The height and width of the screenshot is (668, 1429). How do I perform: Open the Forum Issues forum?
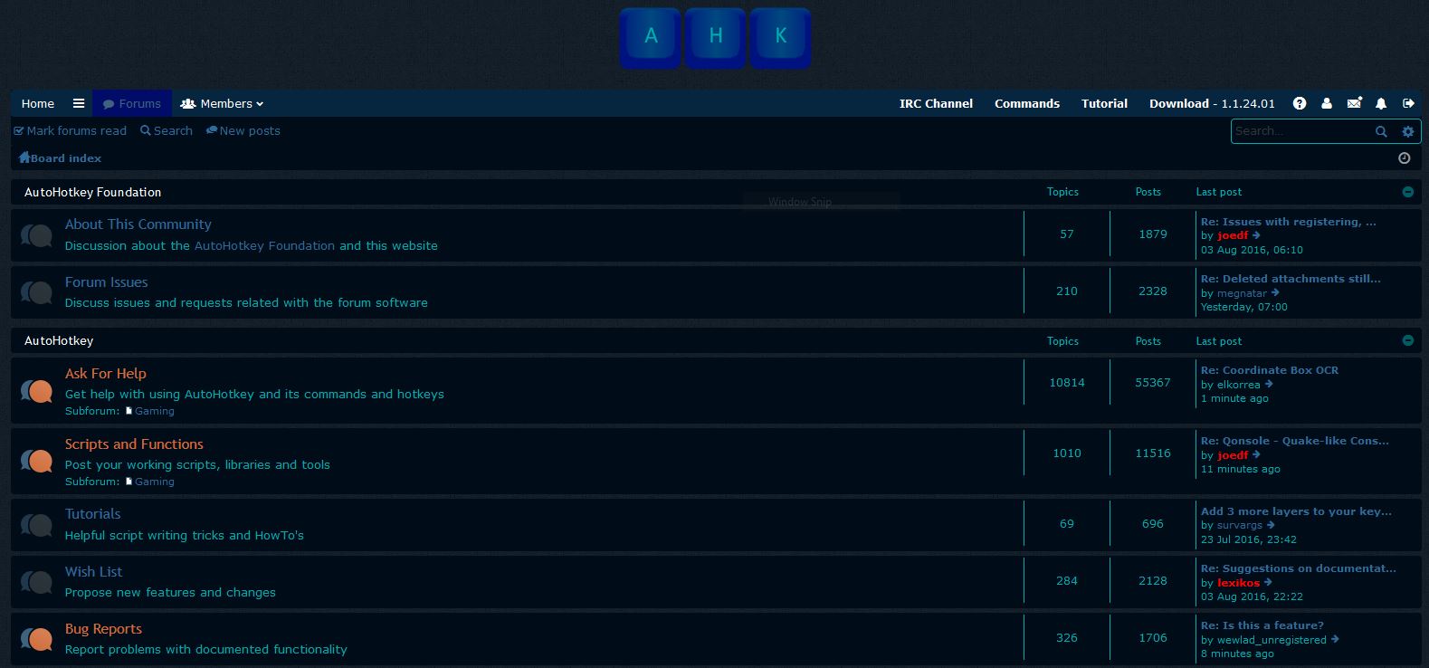pos(106,282)
